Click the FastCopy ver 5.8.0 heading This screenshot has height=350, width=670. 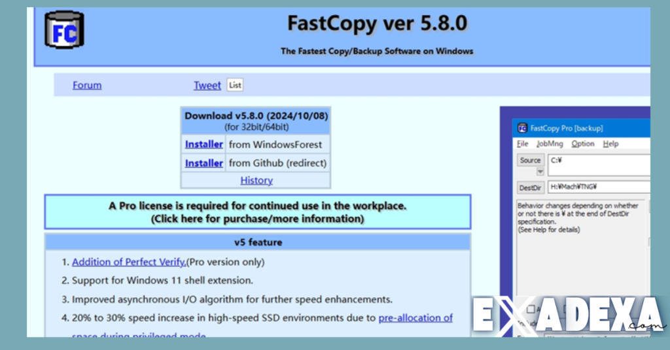coord(378,23)
